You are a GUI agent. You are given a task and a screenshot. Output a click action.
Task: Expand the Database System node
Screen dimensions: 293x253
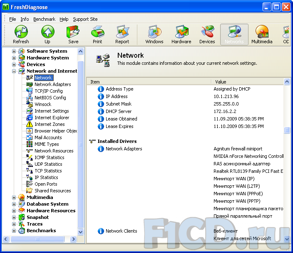tap(14, 204)
